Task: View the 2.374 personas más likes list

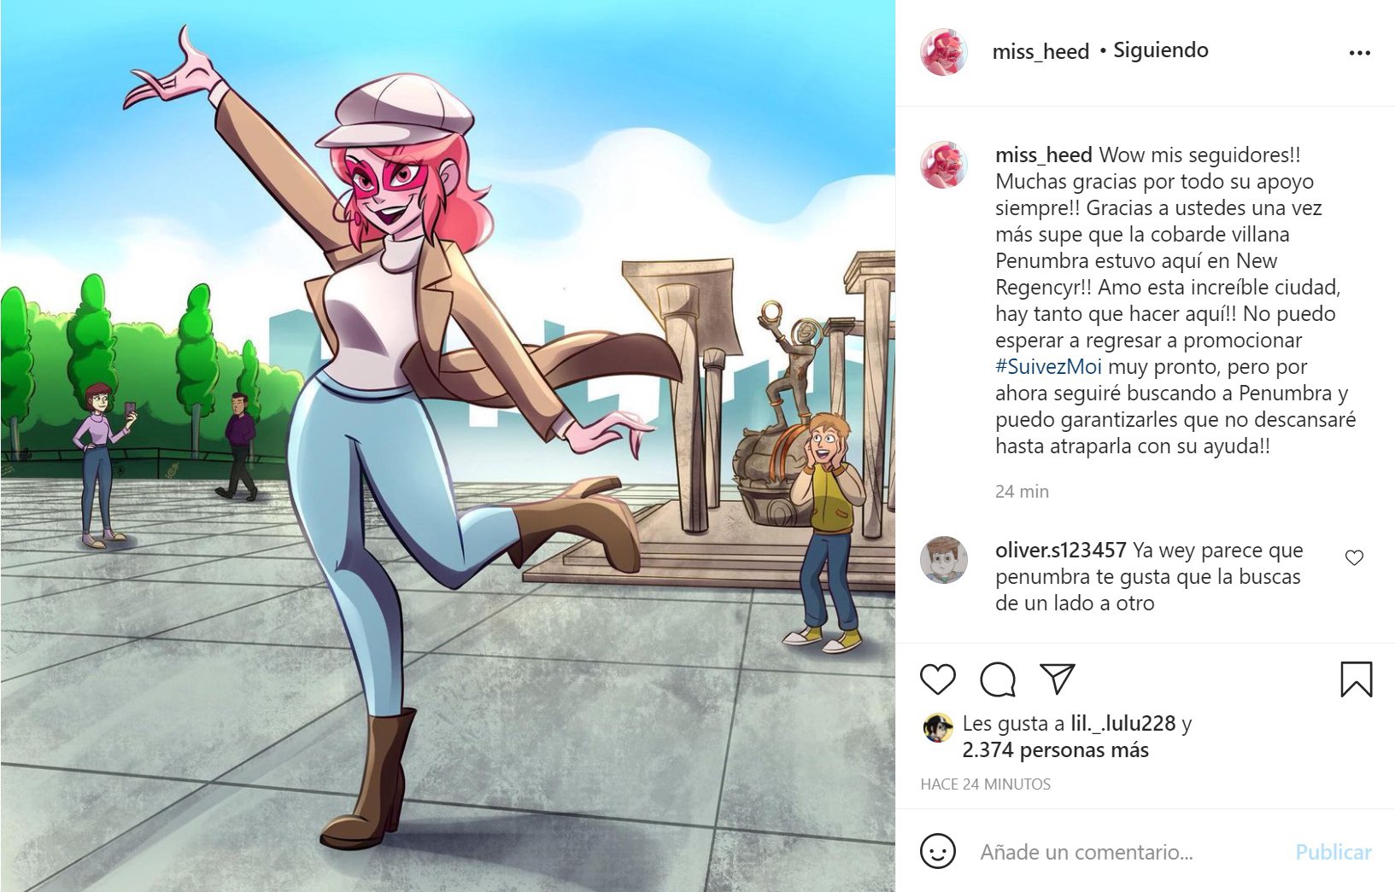Action: pyautogui.click(x=1055, y=750)
